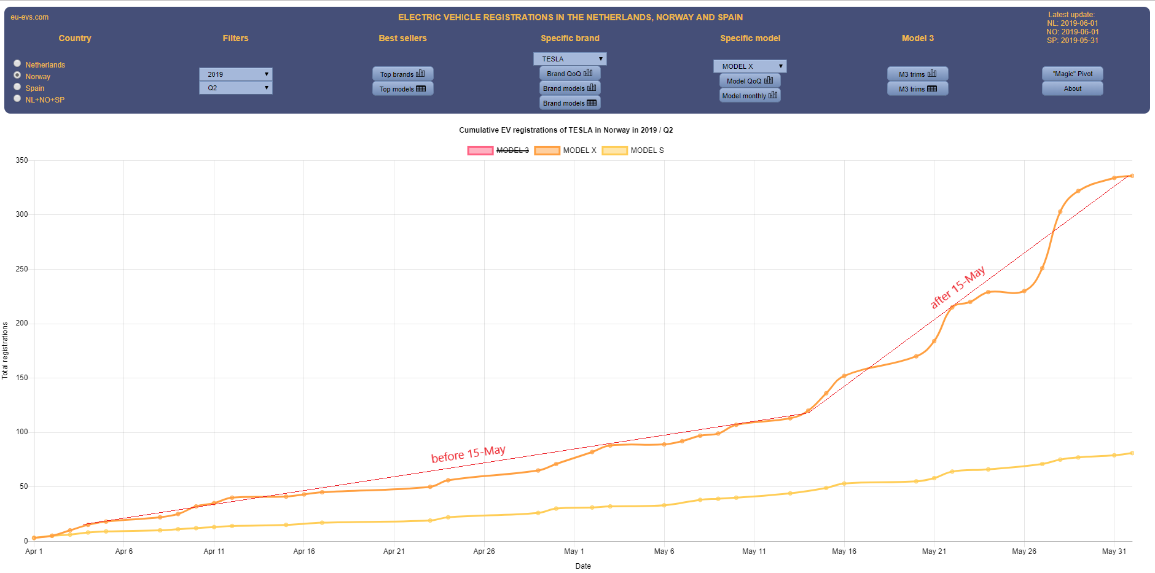Screen dimensions: 1155x573
Task: Toggle the MODEL X legend swatch
Action: tap(547, 150)
